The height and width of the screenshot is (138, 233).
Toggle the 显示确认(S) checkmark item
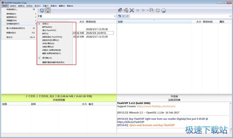pyautogui.click(x=55, y=58)
